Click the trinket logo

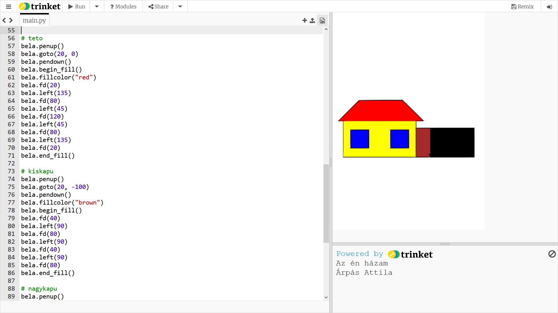40,6
